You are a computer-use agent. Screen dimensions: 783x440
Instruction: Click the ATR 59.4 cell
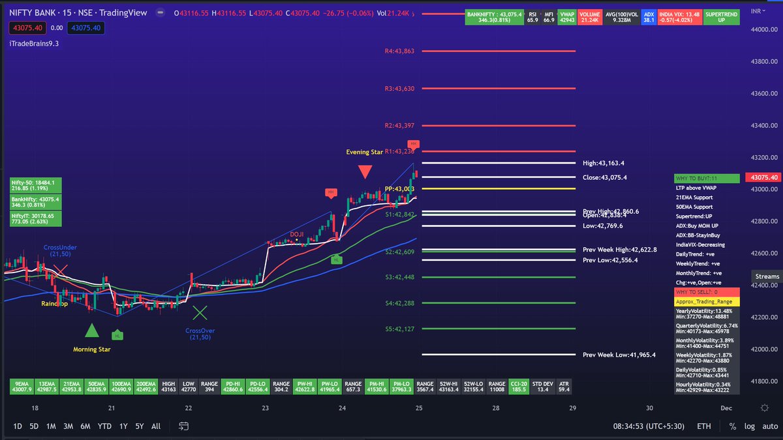[x=564, y=386]
